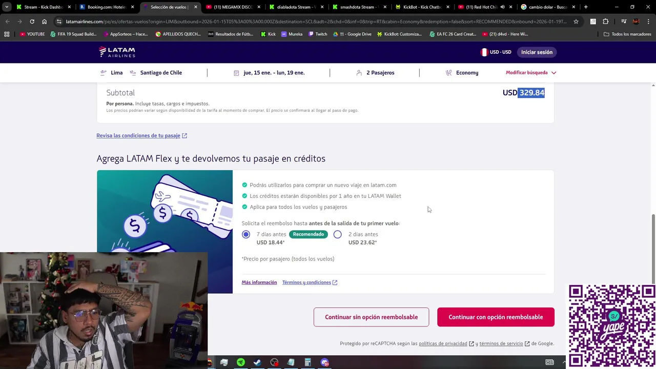Switch to MEGAMIX DISCO YouTube tab

click(x=233, y=7)
